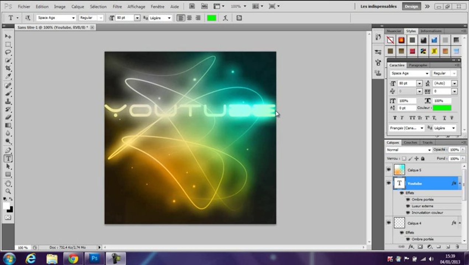Select the Crop tool

pos(8,68)
